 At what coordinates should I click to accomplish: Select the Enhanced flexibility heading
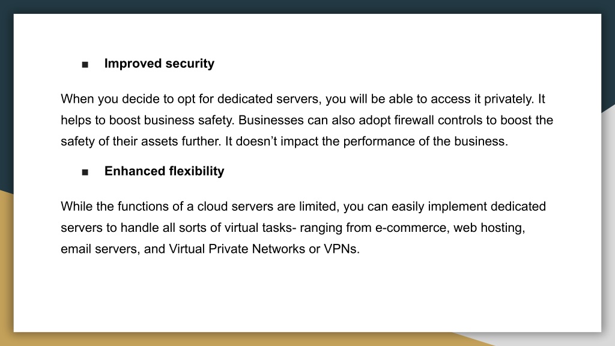(x=165, y=171)
